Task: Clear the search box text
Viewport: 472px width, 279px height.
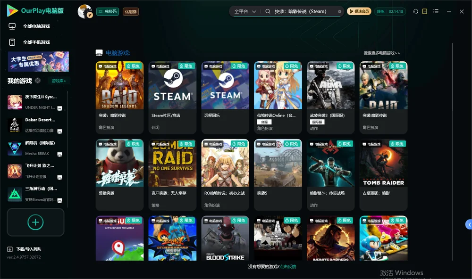Action: (339, 11)
